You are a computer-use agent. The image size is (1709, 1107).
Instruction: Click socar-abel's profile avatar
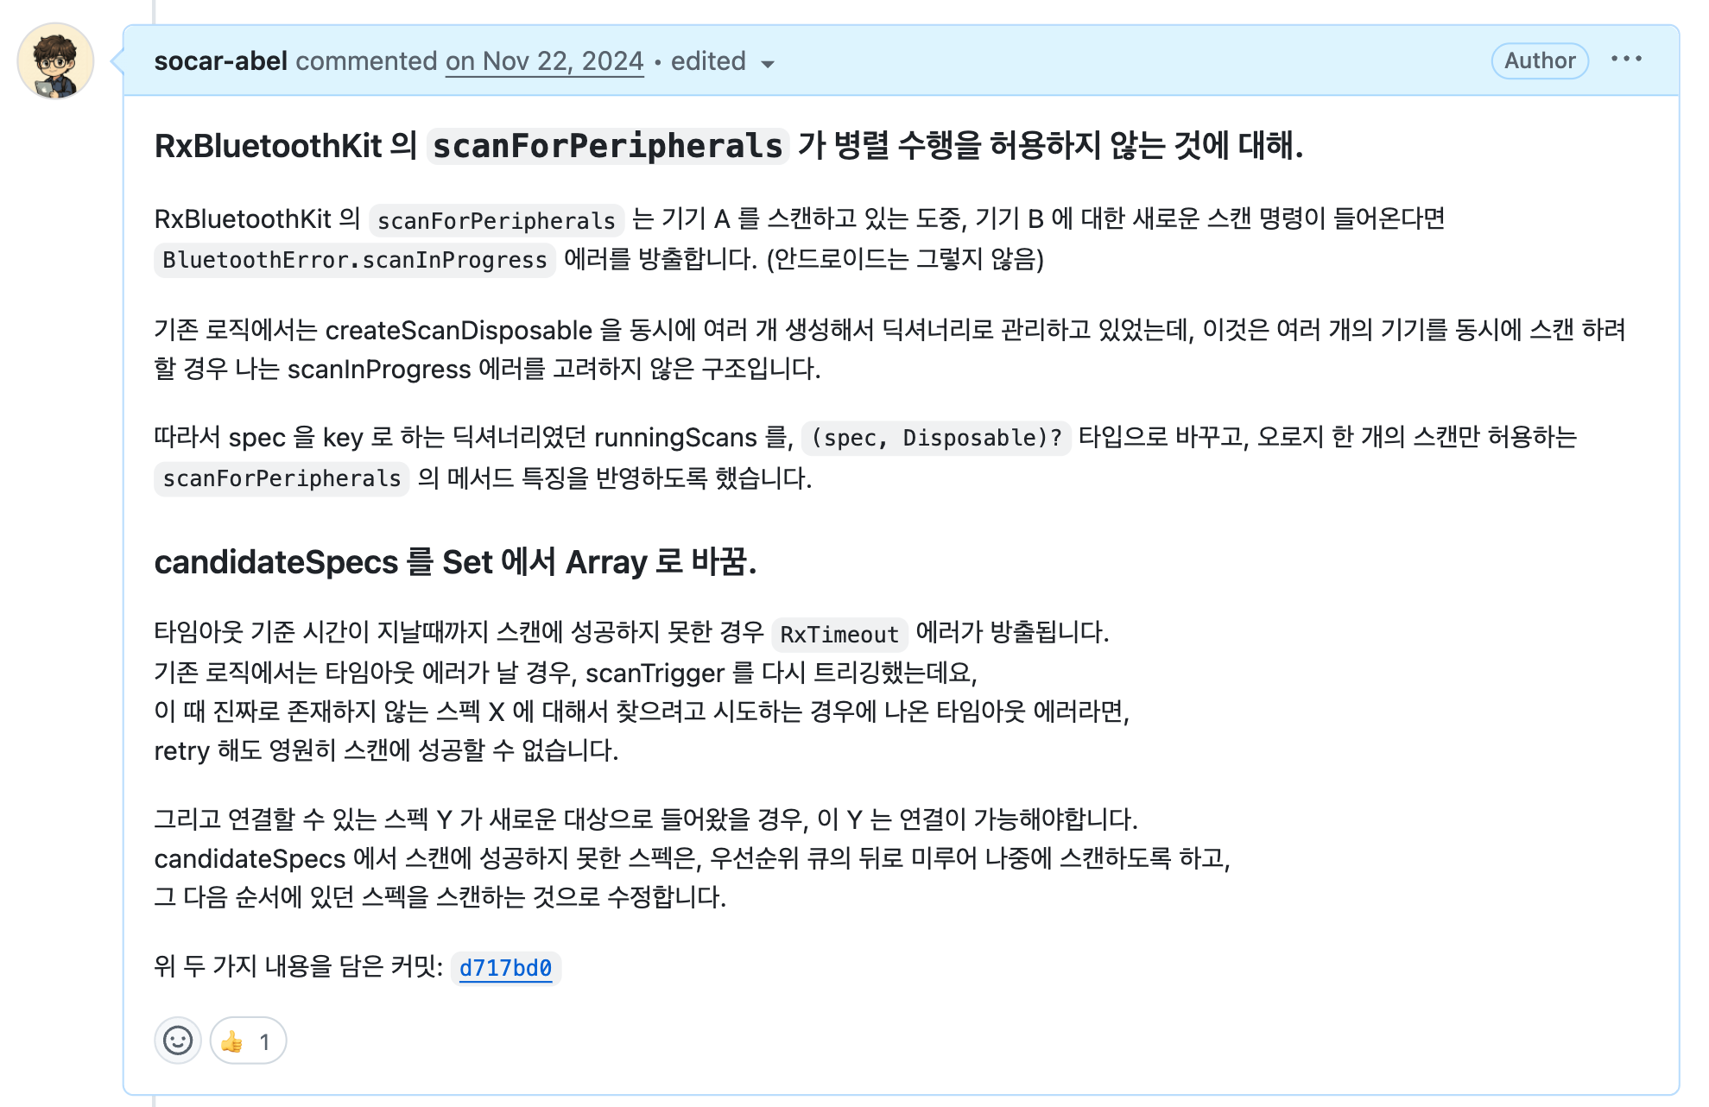[55, 61]
